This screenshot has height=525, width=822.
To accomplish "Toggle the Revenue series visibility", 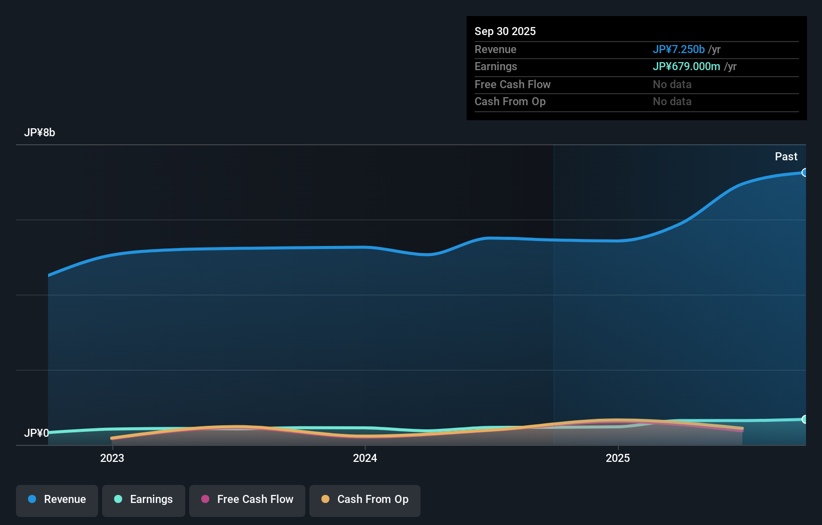I will 57,499.
